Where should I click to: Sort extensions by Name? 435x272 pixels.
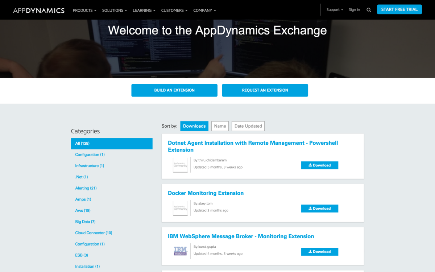click(x=220, y=126)
